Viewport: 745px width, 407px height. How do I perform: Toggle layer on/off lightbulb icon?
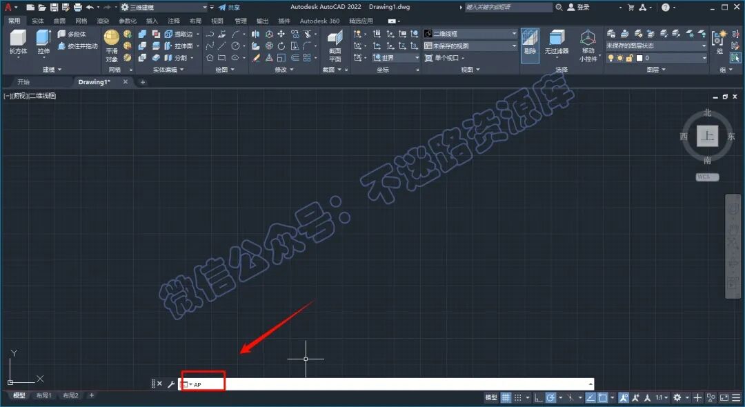611,58
